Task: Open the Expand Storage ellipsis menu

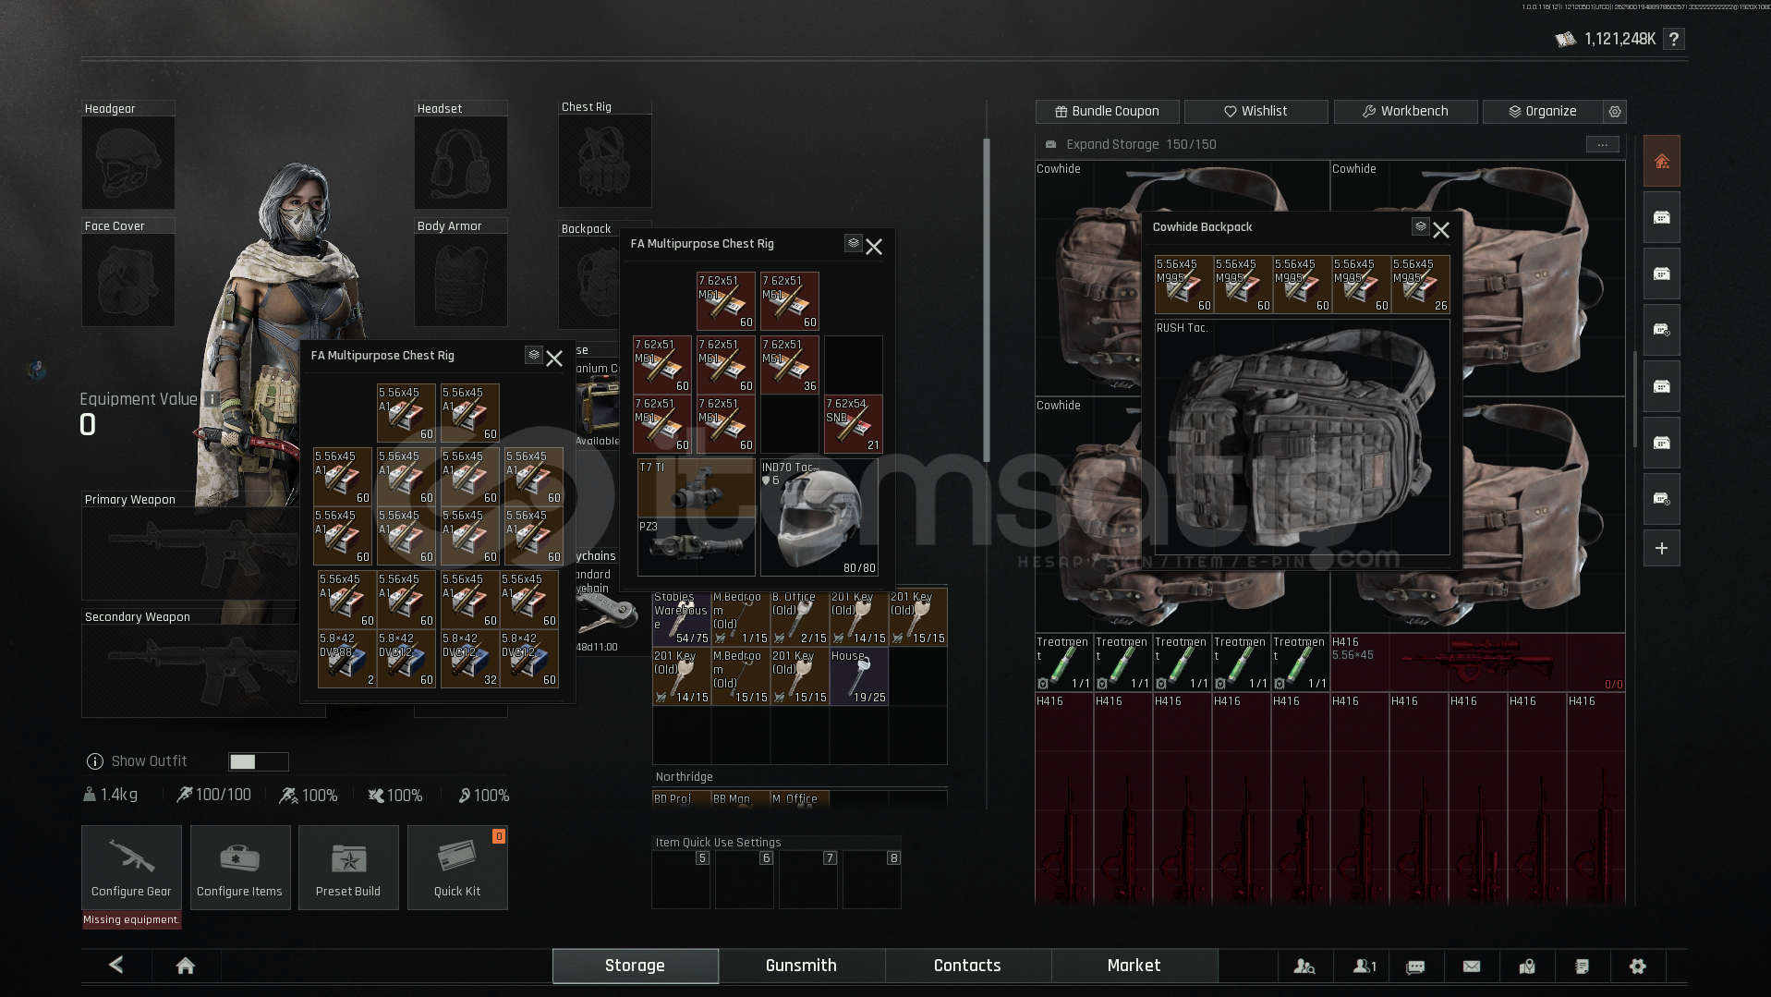Action: (1602, 144)
